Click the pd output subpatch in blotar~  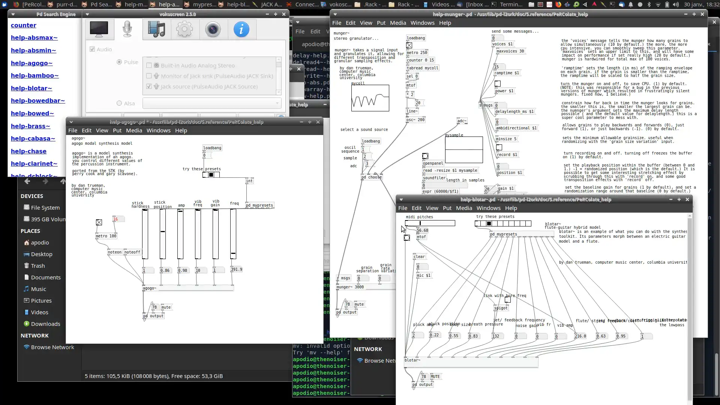[422, 384]
